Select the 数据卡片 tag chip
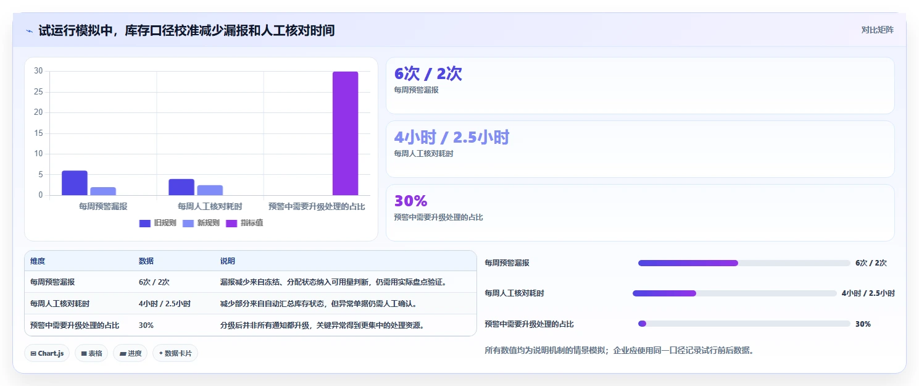Viewport: 919px width, 386px height. click(175, 353)
